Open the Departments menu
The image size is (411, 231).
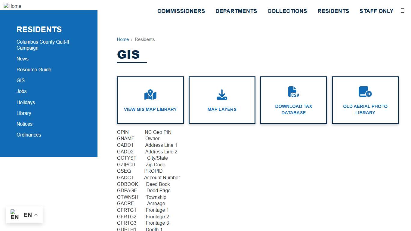pos(236,11)
